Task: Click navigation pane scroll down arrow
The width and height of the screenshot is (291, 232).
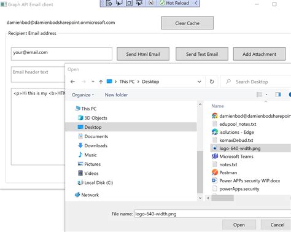Action: 200,198
